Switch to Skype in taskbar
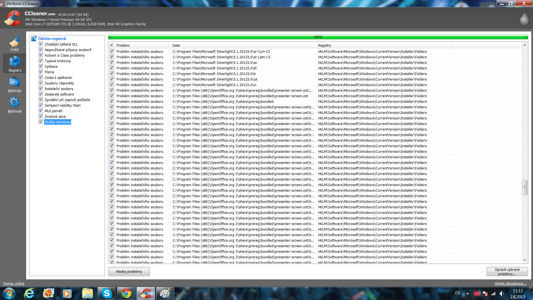Screen dimensions: 533x300 click(107, 293)
